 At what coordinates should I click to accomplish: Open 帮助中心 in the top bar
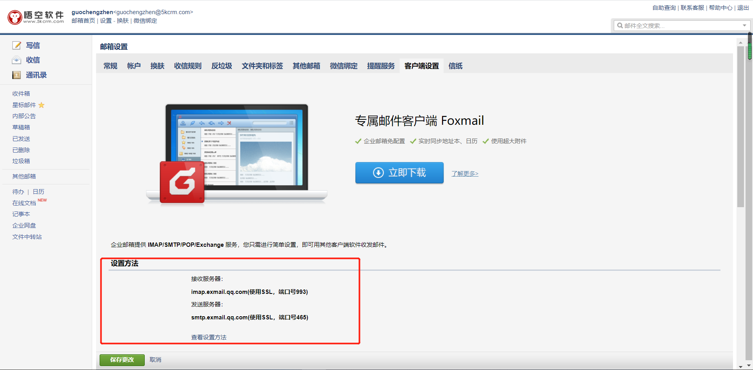720,8
